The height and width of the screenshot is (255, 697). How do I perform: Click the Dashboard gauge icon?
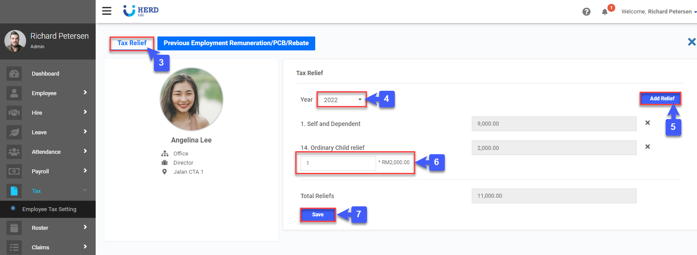click(x=14, y=74)
